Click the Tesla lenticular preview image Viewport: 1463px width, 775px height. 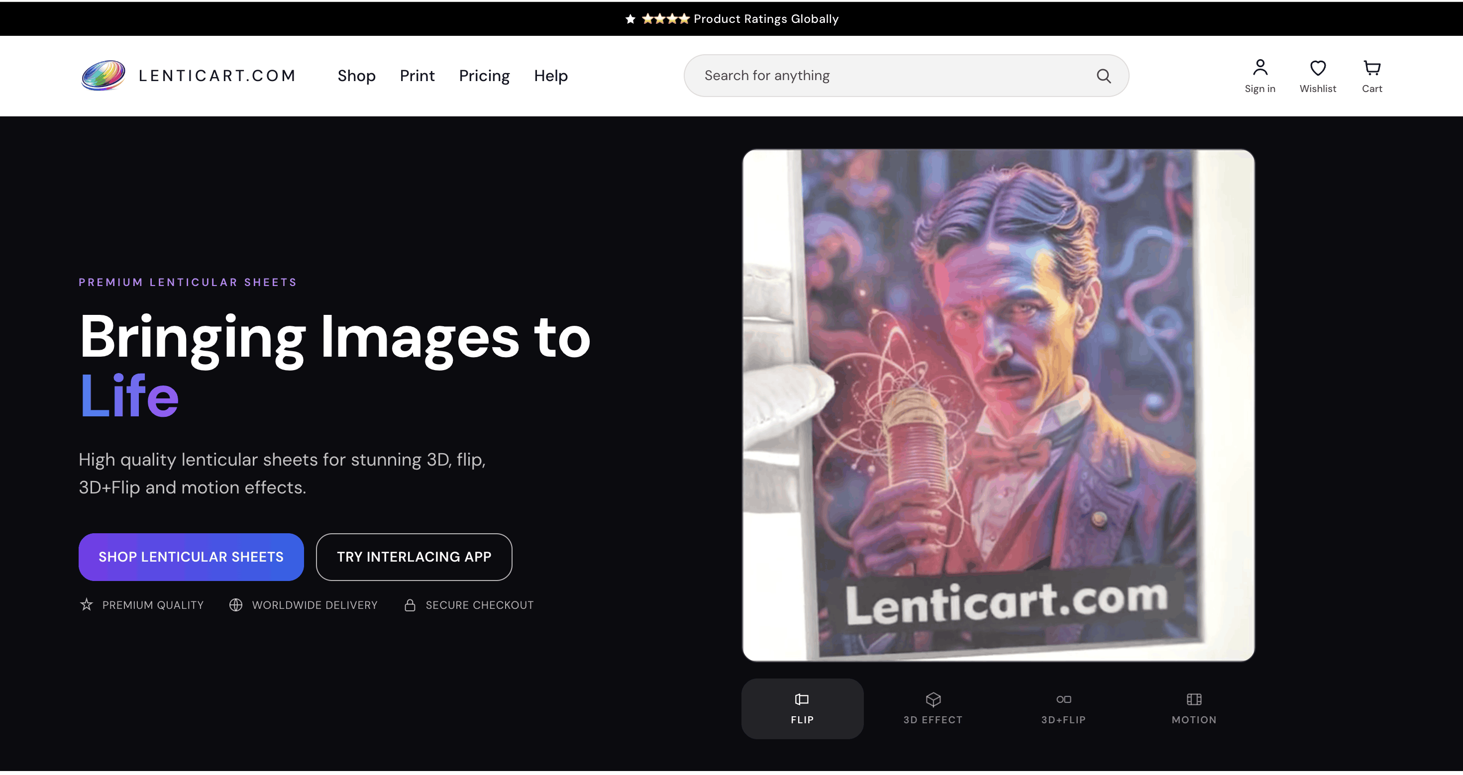tap(998, 405)
